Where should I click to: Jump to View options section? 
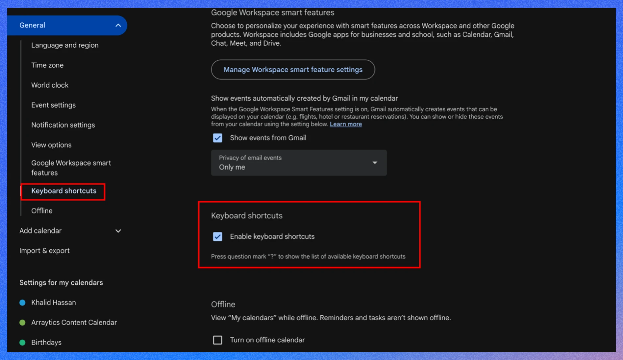click(x=51, y=145)
